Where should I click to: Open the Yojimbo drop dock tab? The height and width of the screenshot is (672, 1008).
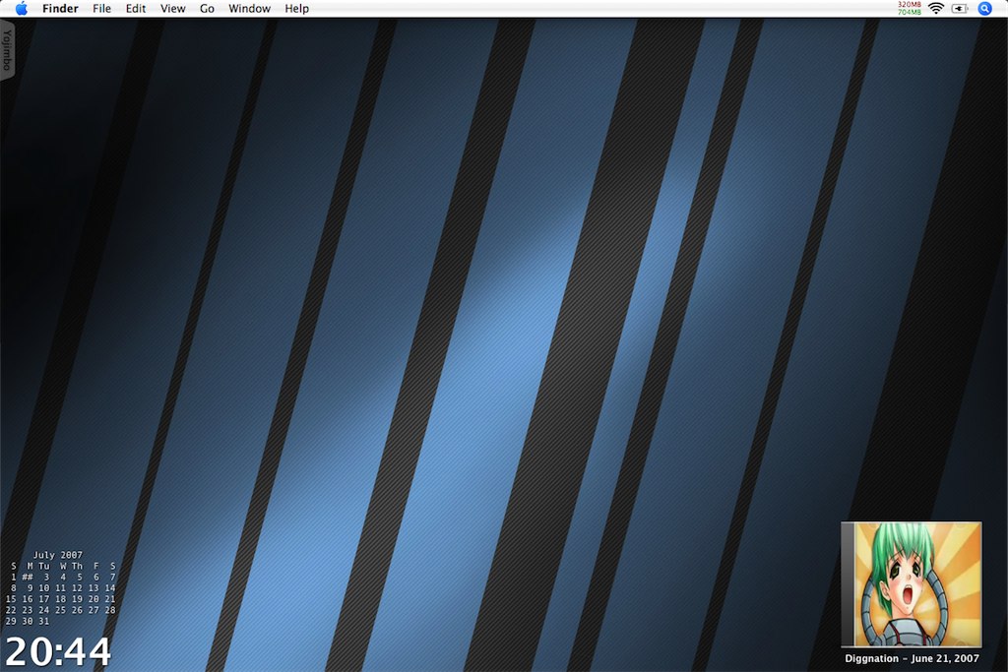point(7,50)
